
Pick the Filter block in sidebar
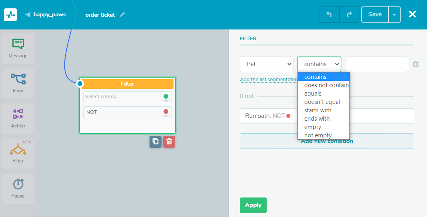[18, 153]
